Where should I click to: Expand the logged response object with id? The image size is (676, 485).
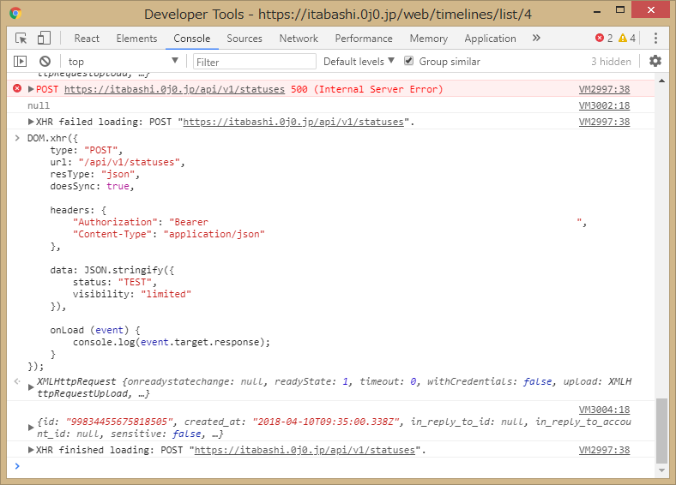[x=32, y=423]
